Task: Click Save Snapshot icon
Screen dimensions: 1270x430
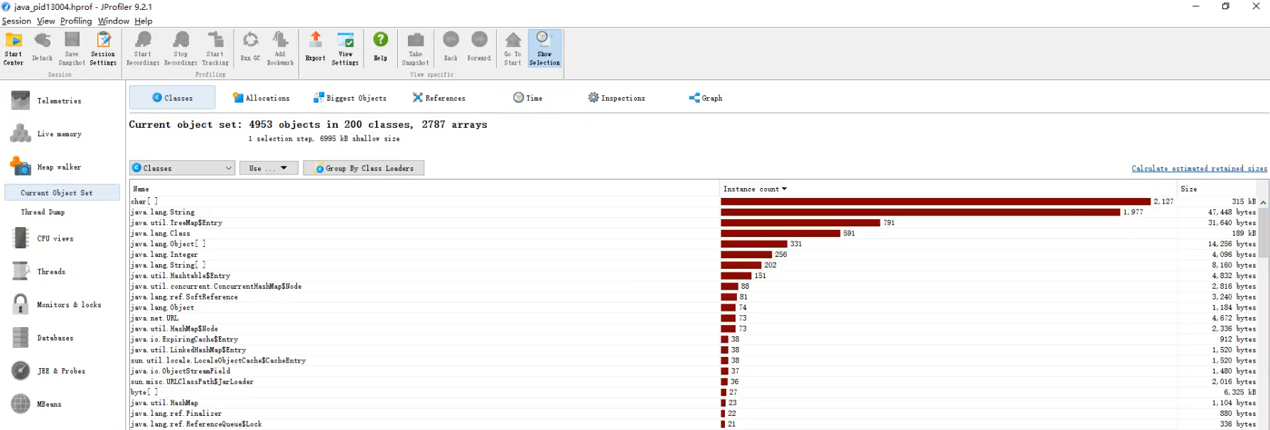Action: click(x=72, y=48)
